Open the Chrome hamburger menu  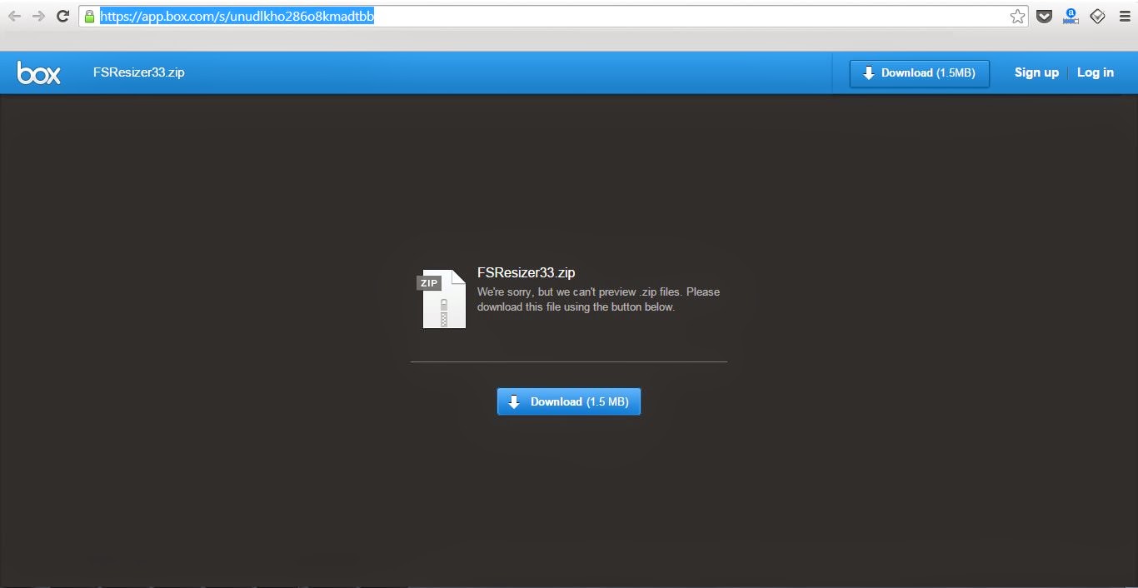(x=1125, y=16)
